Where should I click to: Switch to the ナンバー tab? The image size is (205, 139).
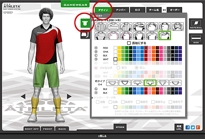point(121,10)
